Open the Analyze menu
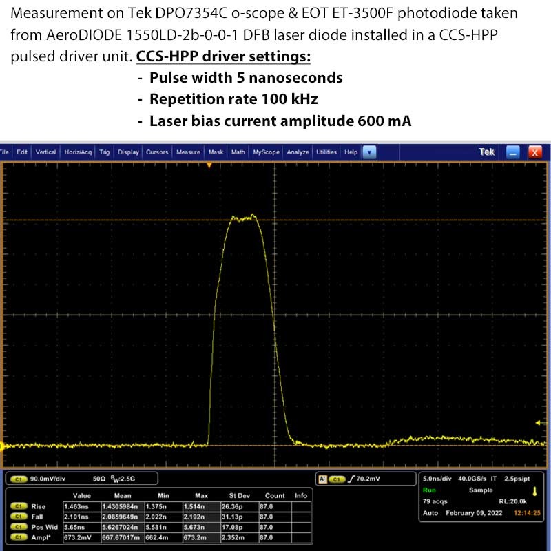This screenshot has width=551, height=551. 298,152
